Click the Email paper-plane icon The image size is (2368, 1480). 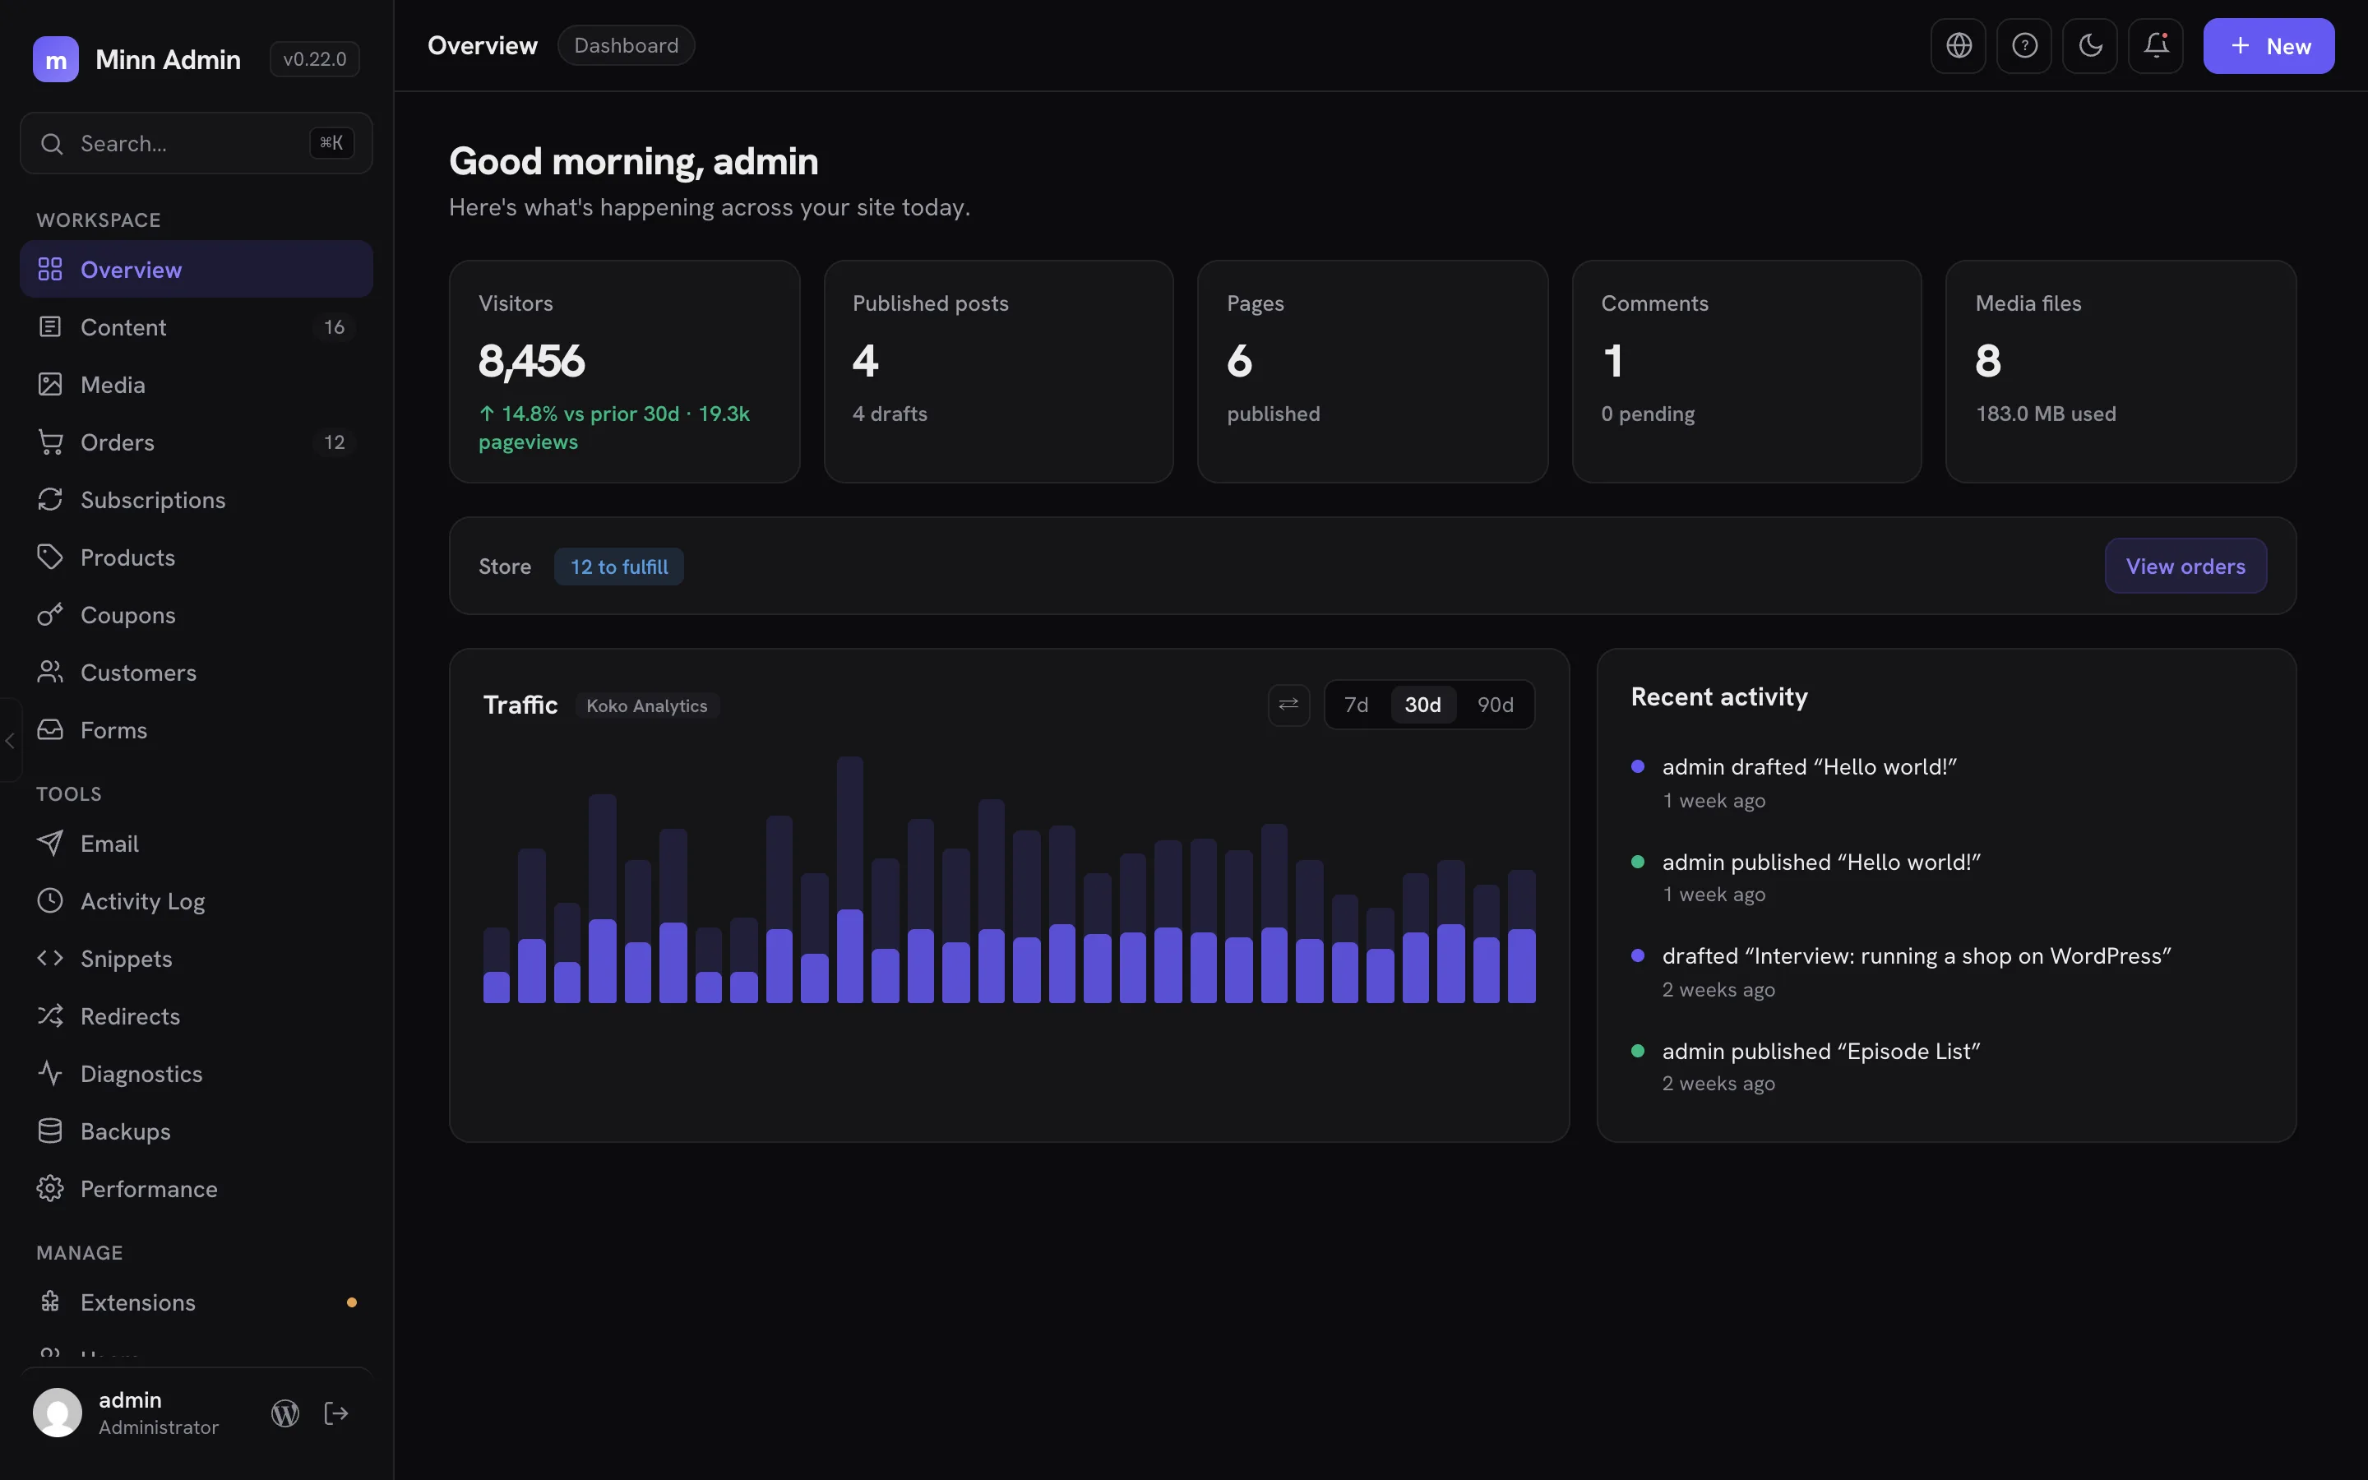tap(50, 844)
